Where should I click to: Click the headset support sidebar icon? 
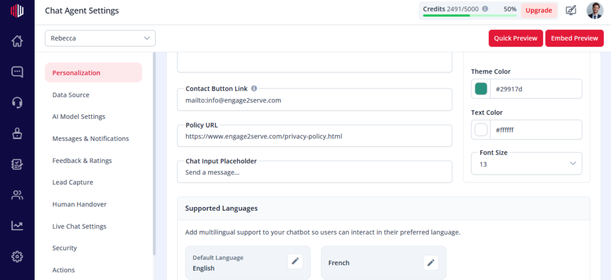click(x=17, y=103)
